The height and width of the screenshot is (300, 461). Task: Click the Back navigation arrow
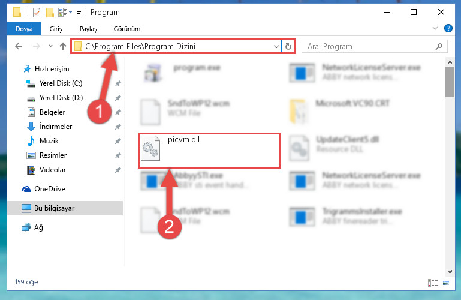pyautogui.click(x=19, y=46)
